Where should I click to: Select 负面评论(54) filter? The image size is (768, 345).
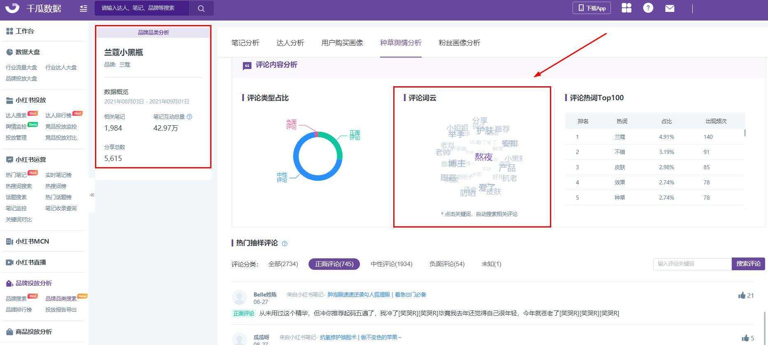(447, 264)
